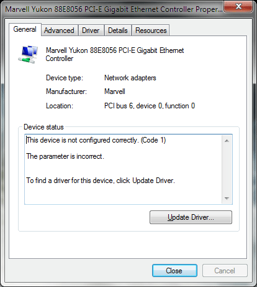This screenshot has width=257, height=287.
Task: Open the Advanced tab
Action: tap(59, 31)
